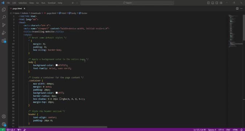The width and height of the screenshot is (245, 131).
Task: Open the Extensions view
Action: [x=4, y=41]
